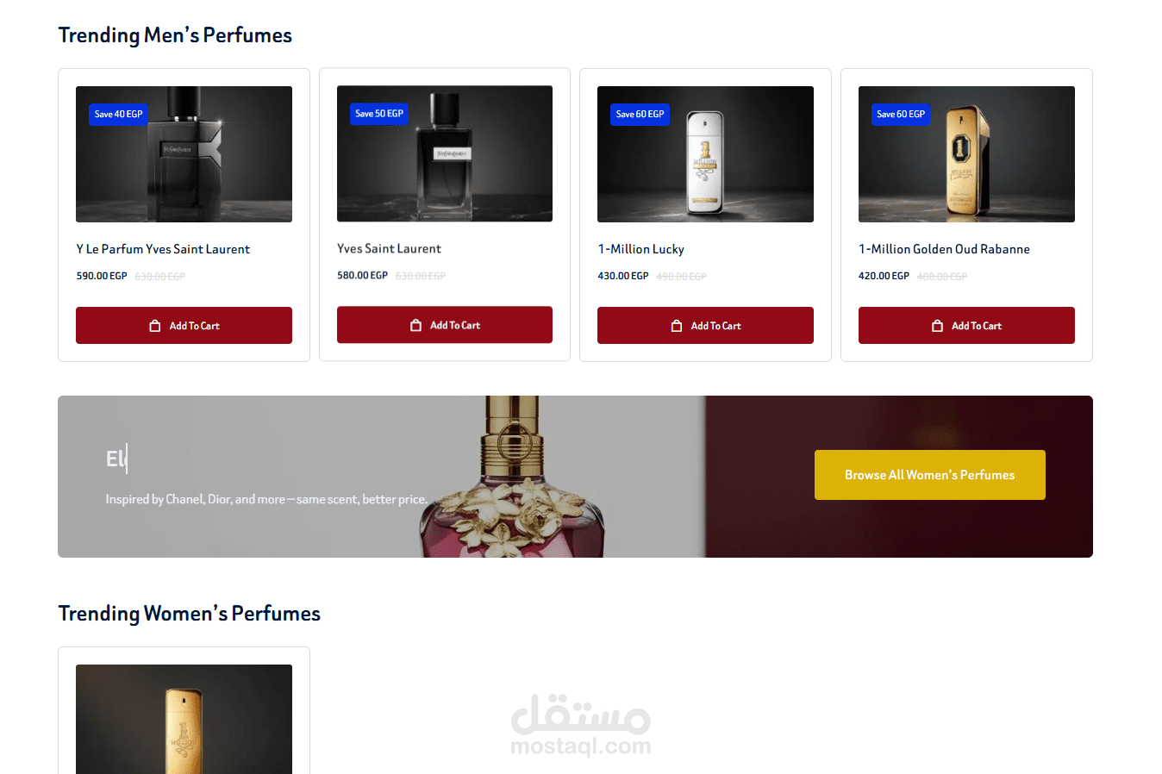Open Y Le Parfum Yves Saint Laurent title
Viewport: 1162px width, 774px height.
click(163, 249)
